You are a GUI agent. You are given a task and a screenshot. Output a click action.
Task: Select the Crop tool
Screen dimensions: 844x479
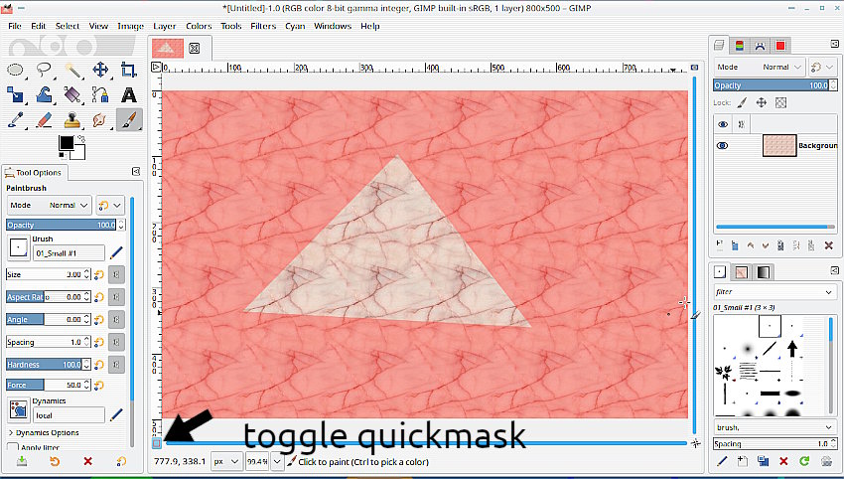pyautogui.click(x=129, y=70)
